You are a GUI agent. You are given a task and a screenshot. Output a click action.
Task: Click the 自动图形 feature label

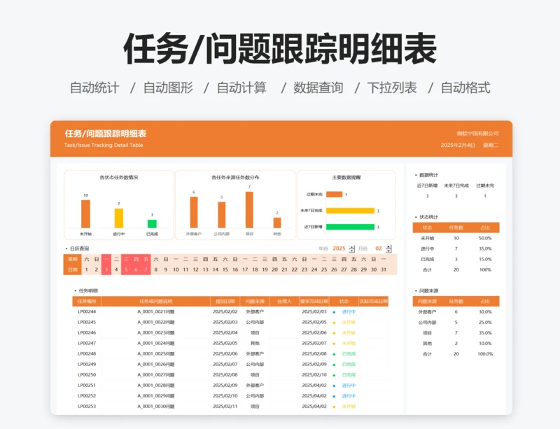click(168, 88)
